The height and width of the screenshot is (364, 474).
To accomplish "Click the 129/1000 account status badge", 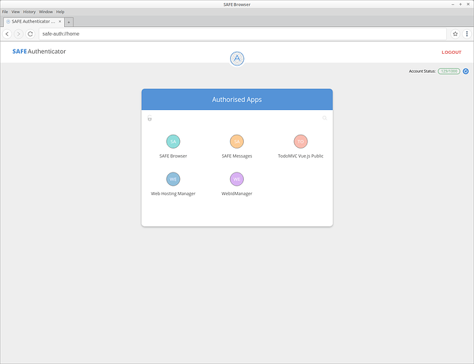I will [x=449, y=71].
